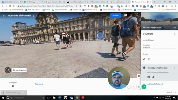Screen dimensions: 178x100
Task: Open Photoshop from the taskbar
Action: coord(60,97)
